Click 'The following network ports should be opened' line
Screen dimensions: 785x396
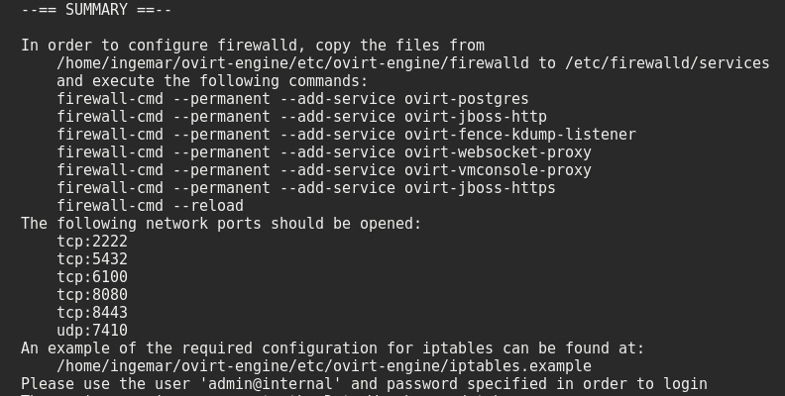pyautogui.click(x=221, y=224)
